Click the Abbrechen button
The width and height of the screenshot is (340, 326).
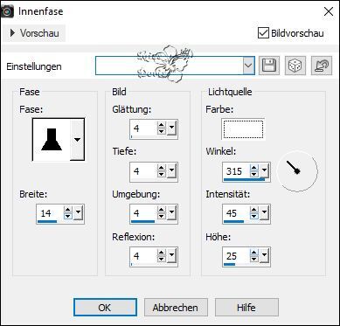point(176,308)
